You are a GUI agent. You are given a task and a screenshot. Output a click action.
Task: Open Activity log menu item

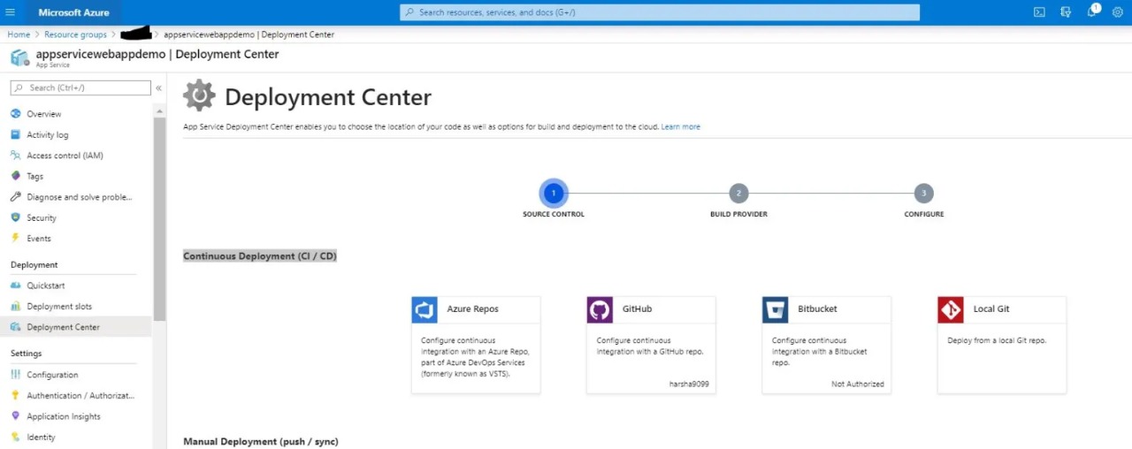[x=48, y=134]
